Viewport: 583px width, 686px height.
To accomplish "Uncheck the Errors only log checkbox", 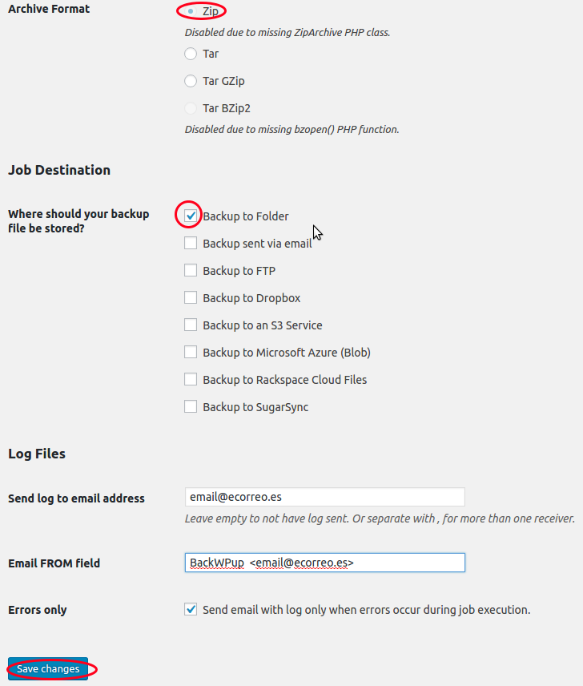I will tap(191, 609).
